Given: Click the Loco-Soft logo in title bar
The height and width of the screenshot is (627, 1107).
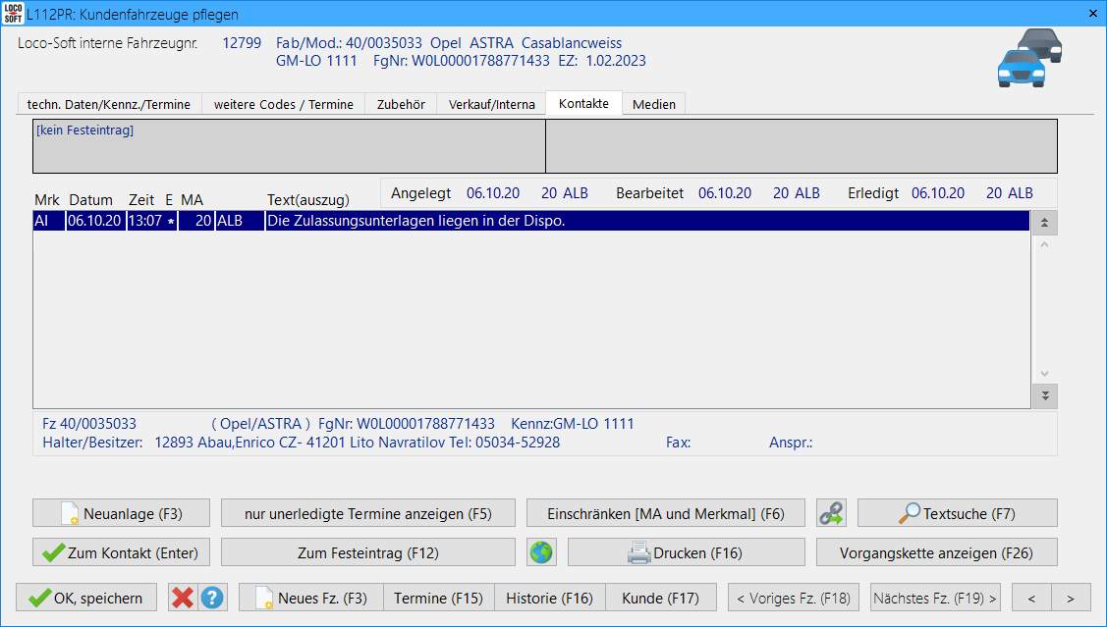Looking at the screenshot, I should click(x=13, y=14).
